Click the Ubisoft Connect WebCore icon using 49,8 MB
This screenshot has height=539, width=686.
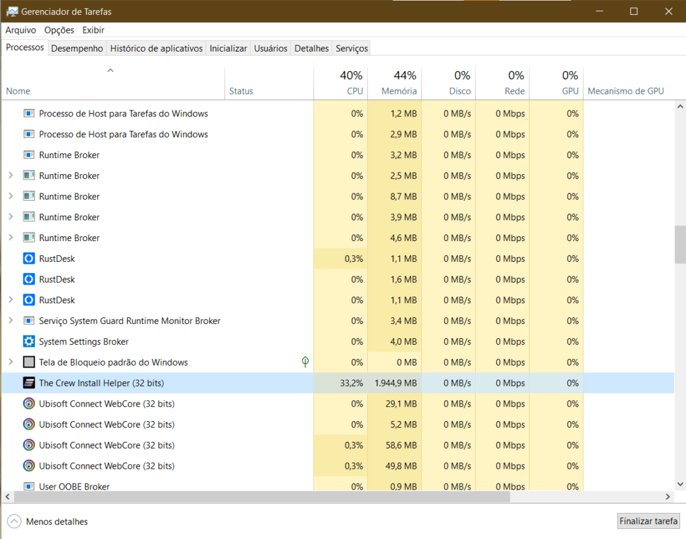29,466
